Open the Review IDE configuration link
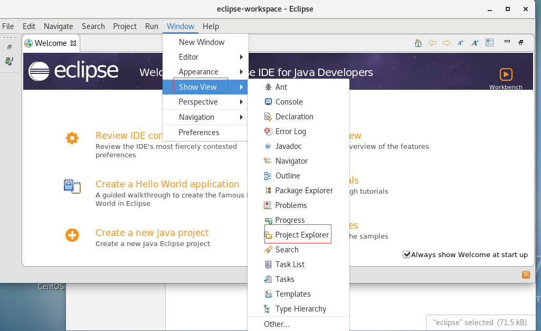 [129, 136]
